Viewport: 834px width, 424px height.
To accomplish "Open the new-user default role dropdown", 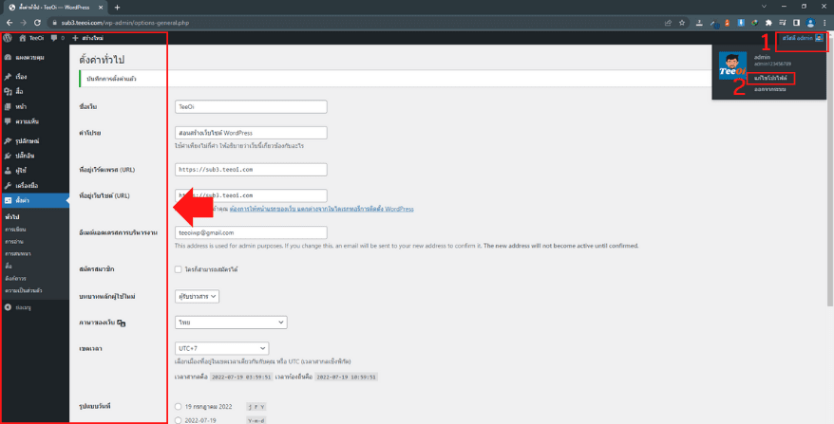I will 197,297.
